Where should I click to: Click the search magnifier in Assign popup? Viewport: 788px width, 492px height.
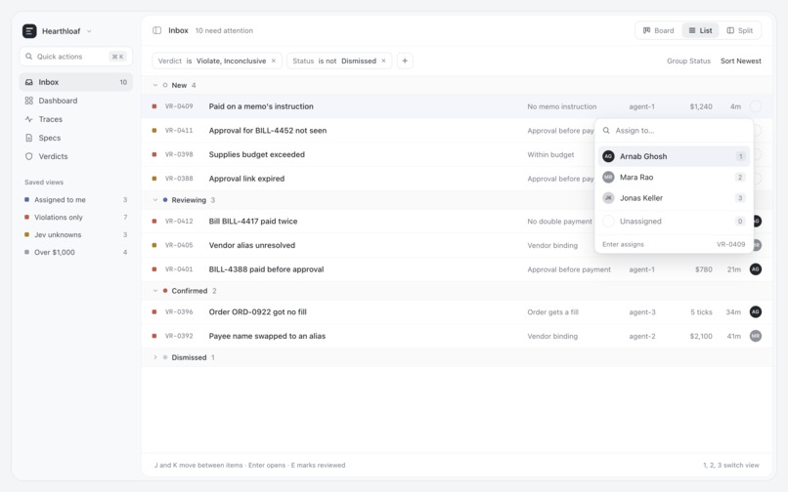click(x=606, y=131)
